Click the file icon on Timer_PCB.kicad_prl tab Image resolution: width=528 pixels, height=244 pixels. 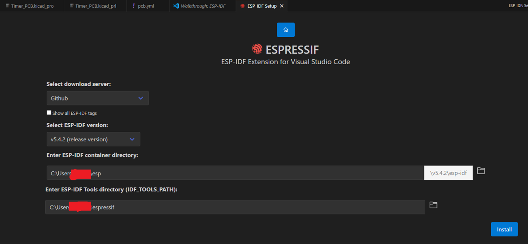[72, 6]
